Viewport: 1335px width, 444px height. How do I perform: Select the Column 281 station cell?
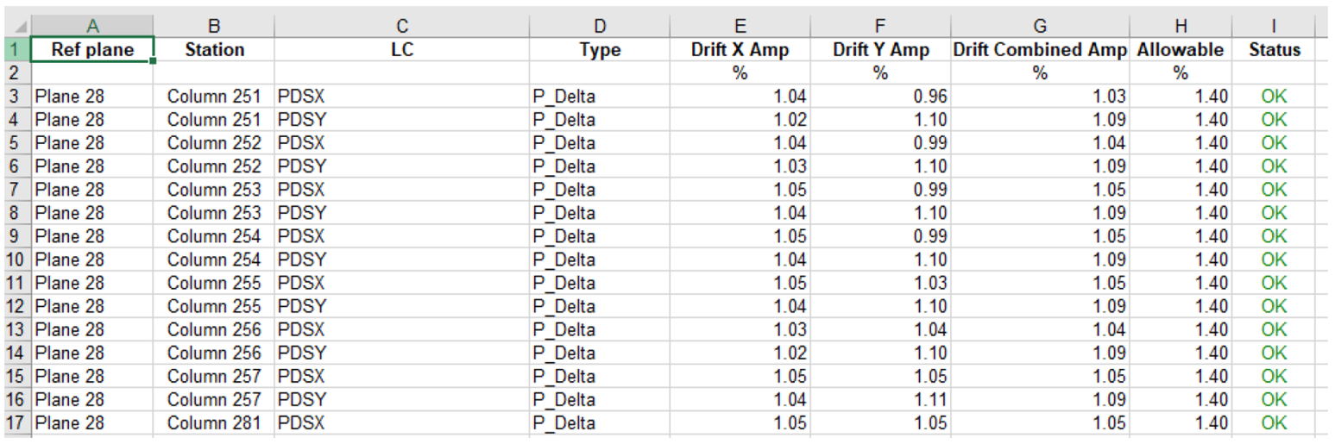pyautogui.click(x=214, y=422)
